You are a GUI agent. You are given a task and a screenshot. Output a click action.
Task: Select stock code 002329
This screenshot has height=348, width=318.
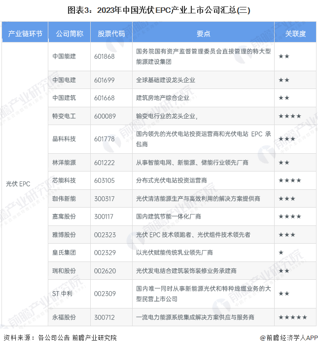105,253
